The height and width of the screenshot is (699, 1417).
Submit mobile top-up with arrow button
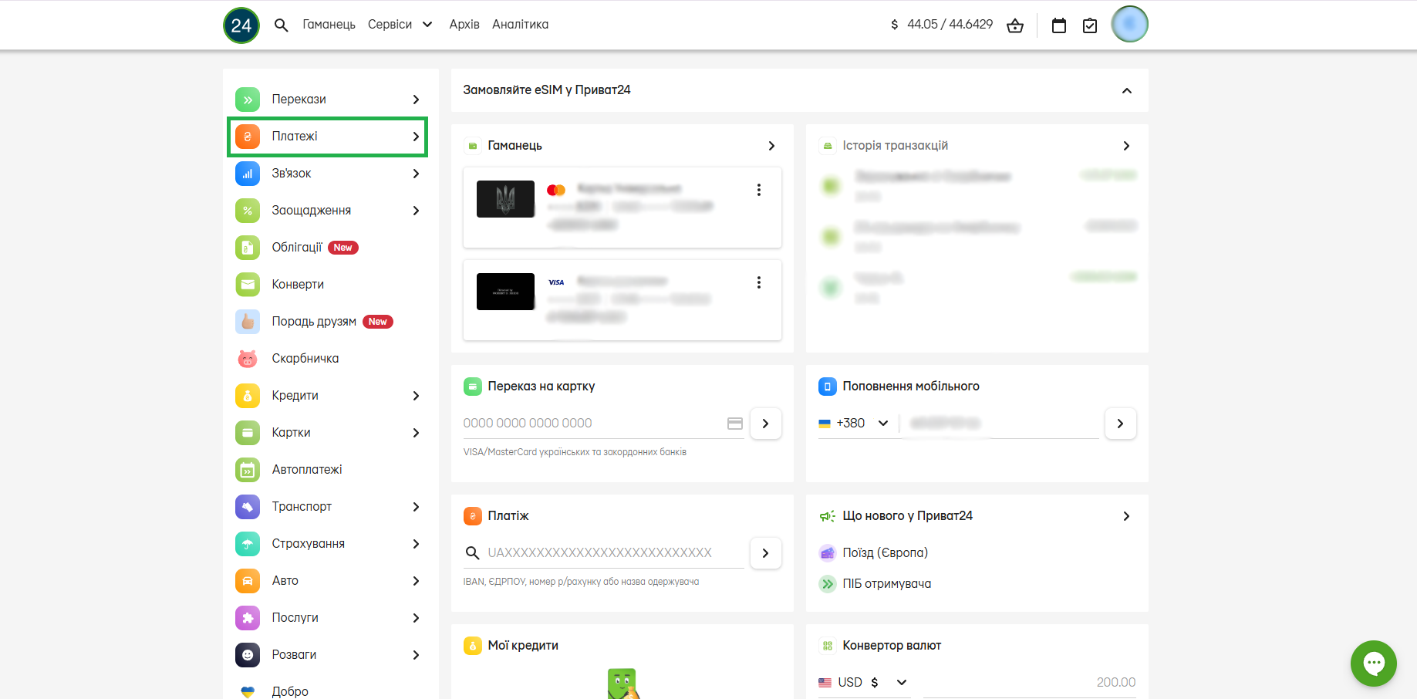(x=1121, y=424)
